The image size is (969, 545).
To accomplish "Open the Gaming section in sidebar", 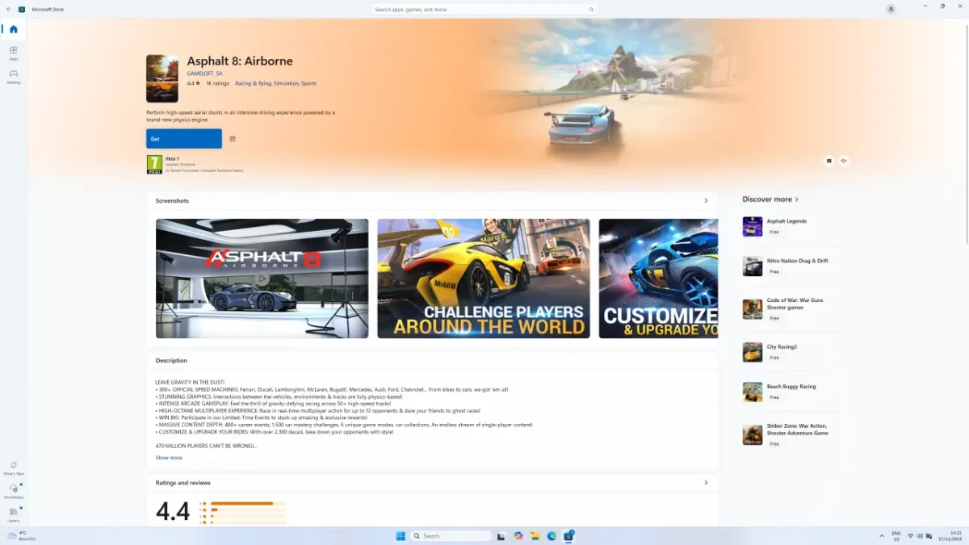I will pyautogui.click(x=13, y=76).
